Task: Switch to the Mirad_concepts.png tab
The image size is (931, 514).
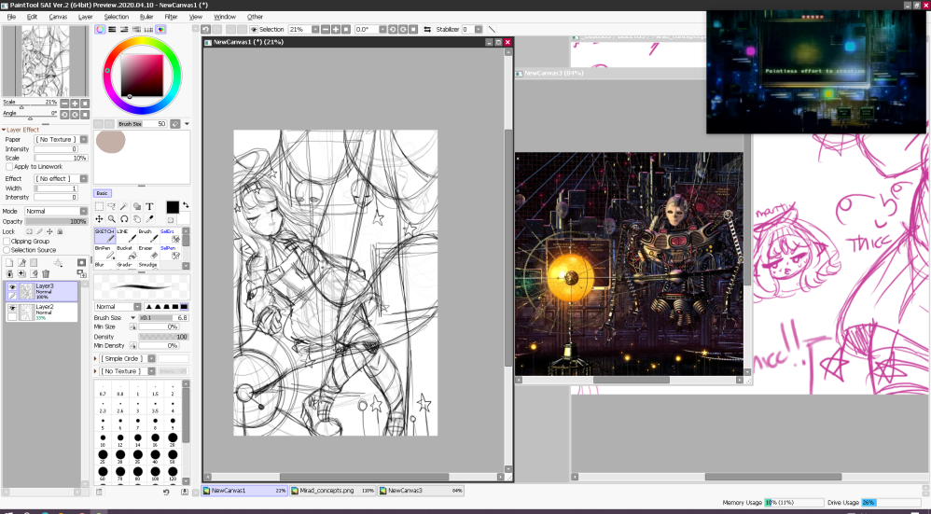Action: point(333,491)
